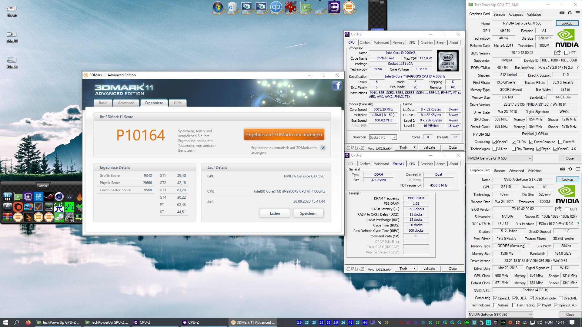Click the DRAM Frequency value field in CPU-Z
Viewport: 582px width, 327px height.
point(416,198)
